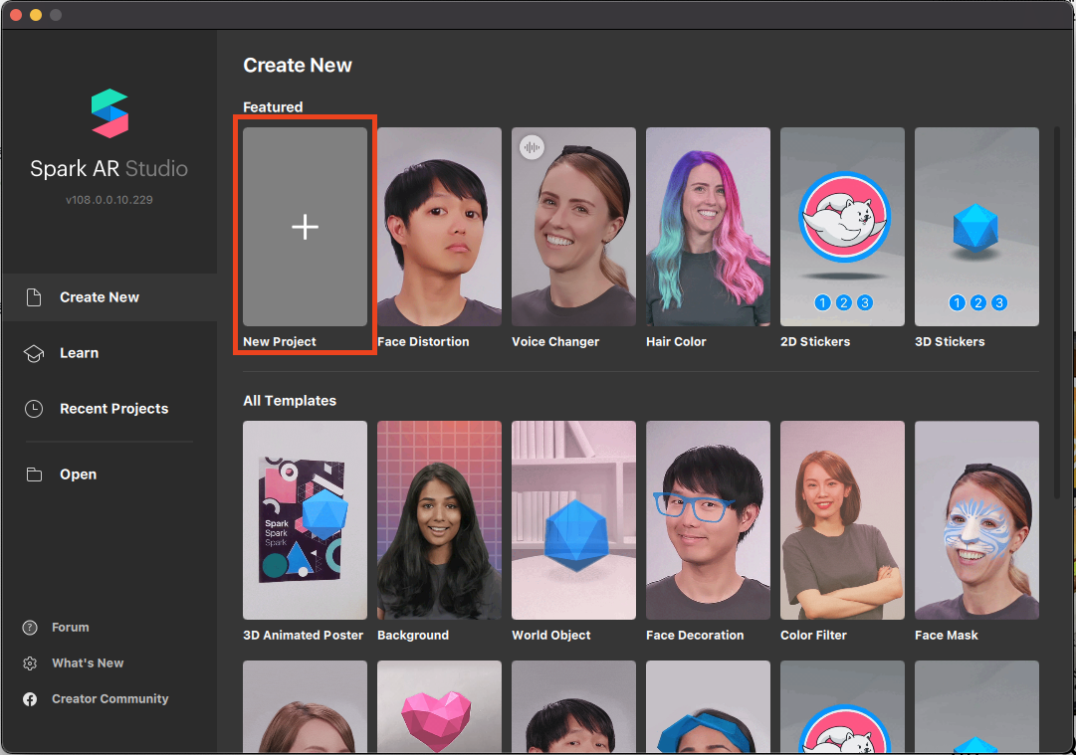The height and width of the screenshot is (755, 1076).
Task: Click the Creator Community Facebook icon
Action: tap(30, 698)
